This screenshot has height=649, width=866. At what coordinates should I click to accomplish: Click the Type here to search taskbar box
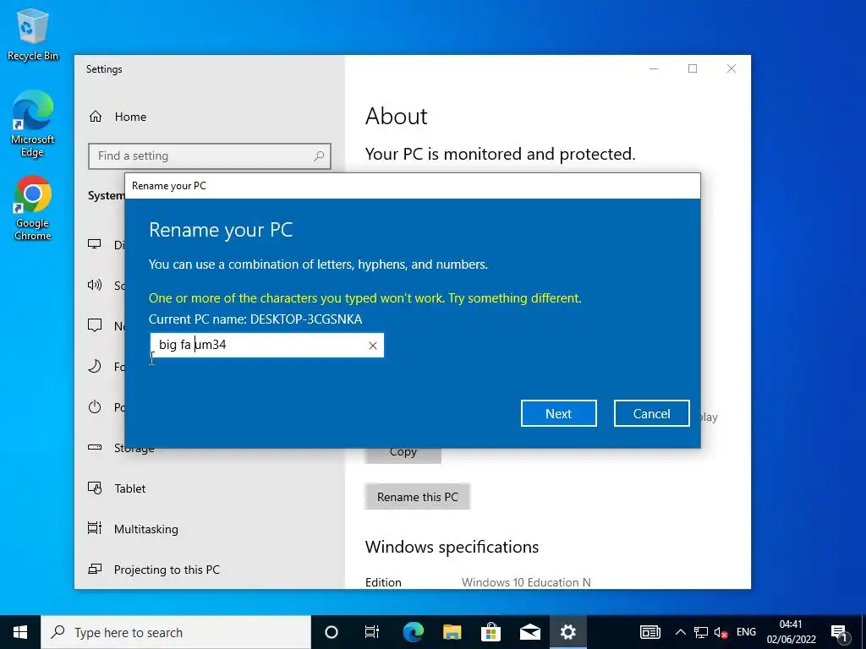[x=176, y=632]
